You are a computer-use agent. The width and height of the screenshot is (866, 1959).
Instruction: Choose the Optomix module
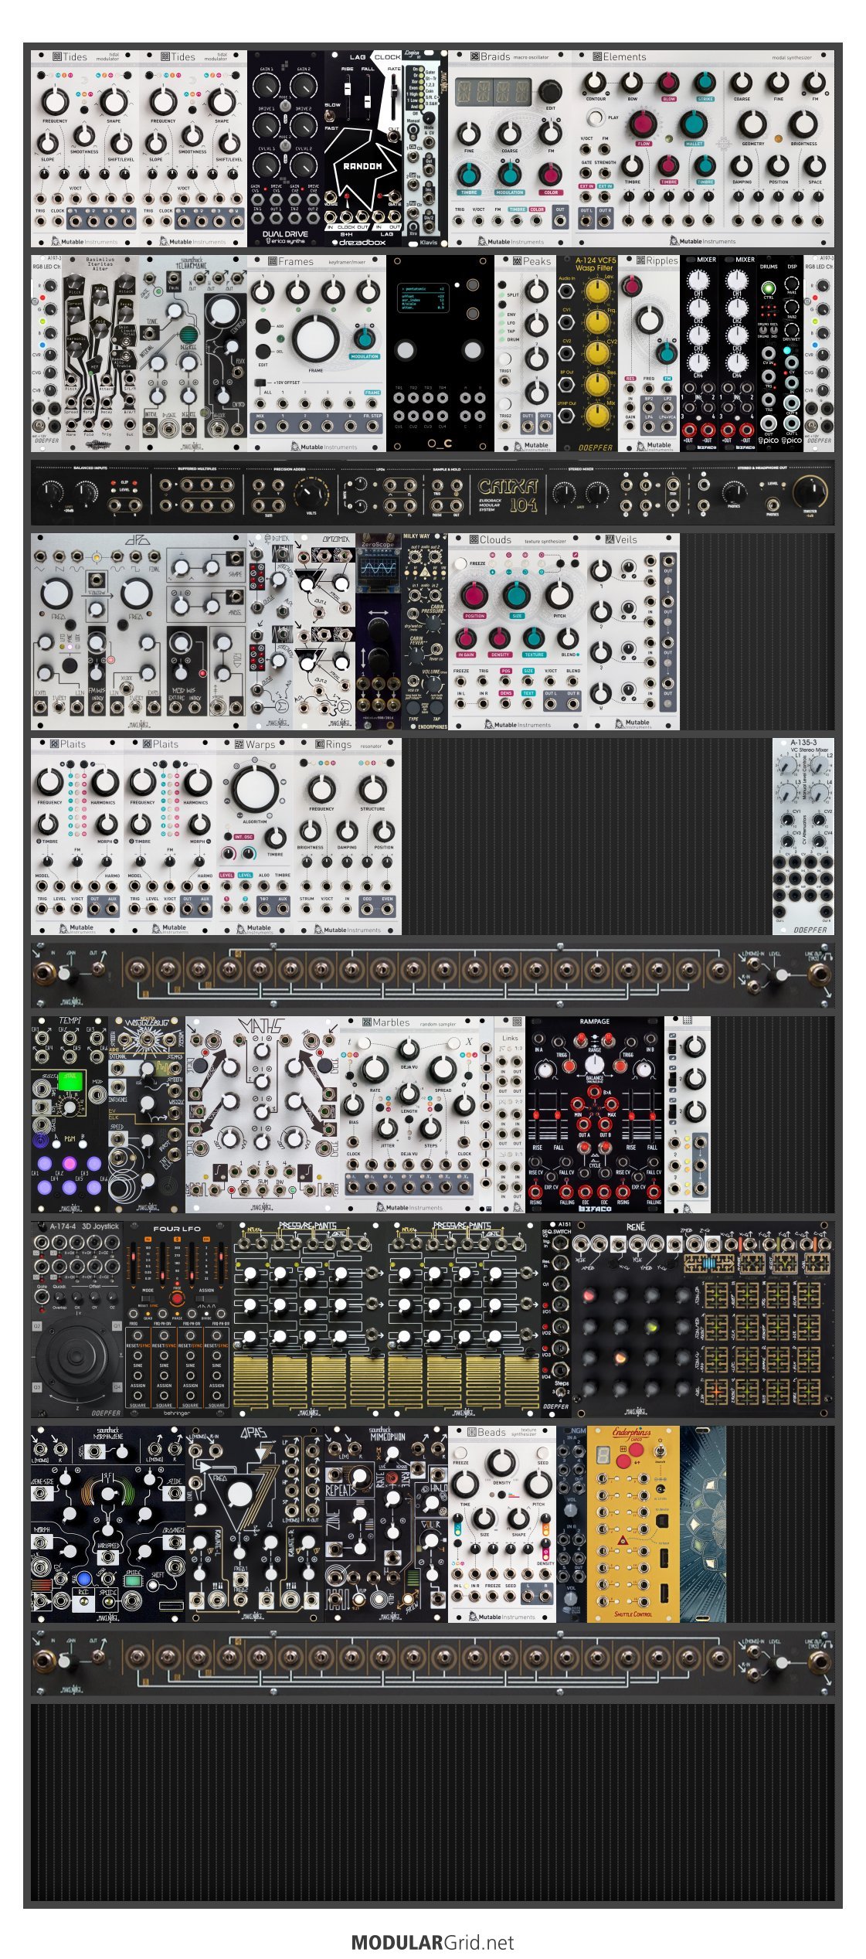[x=324, y=631]
